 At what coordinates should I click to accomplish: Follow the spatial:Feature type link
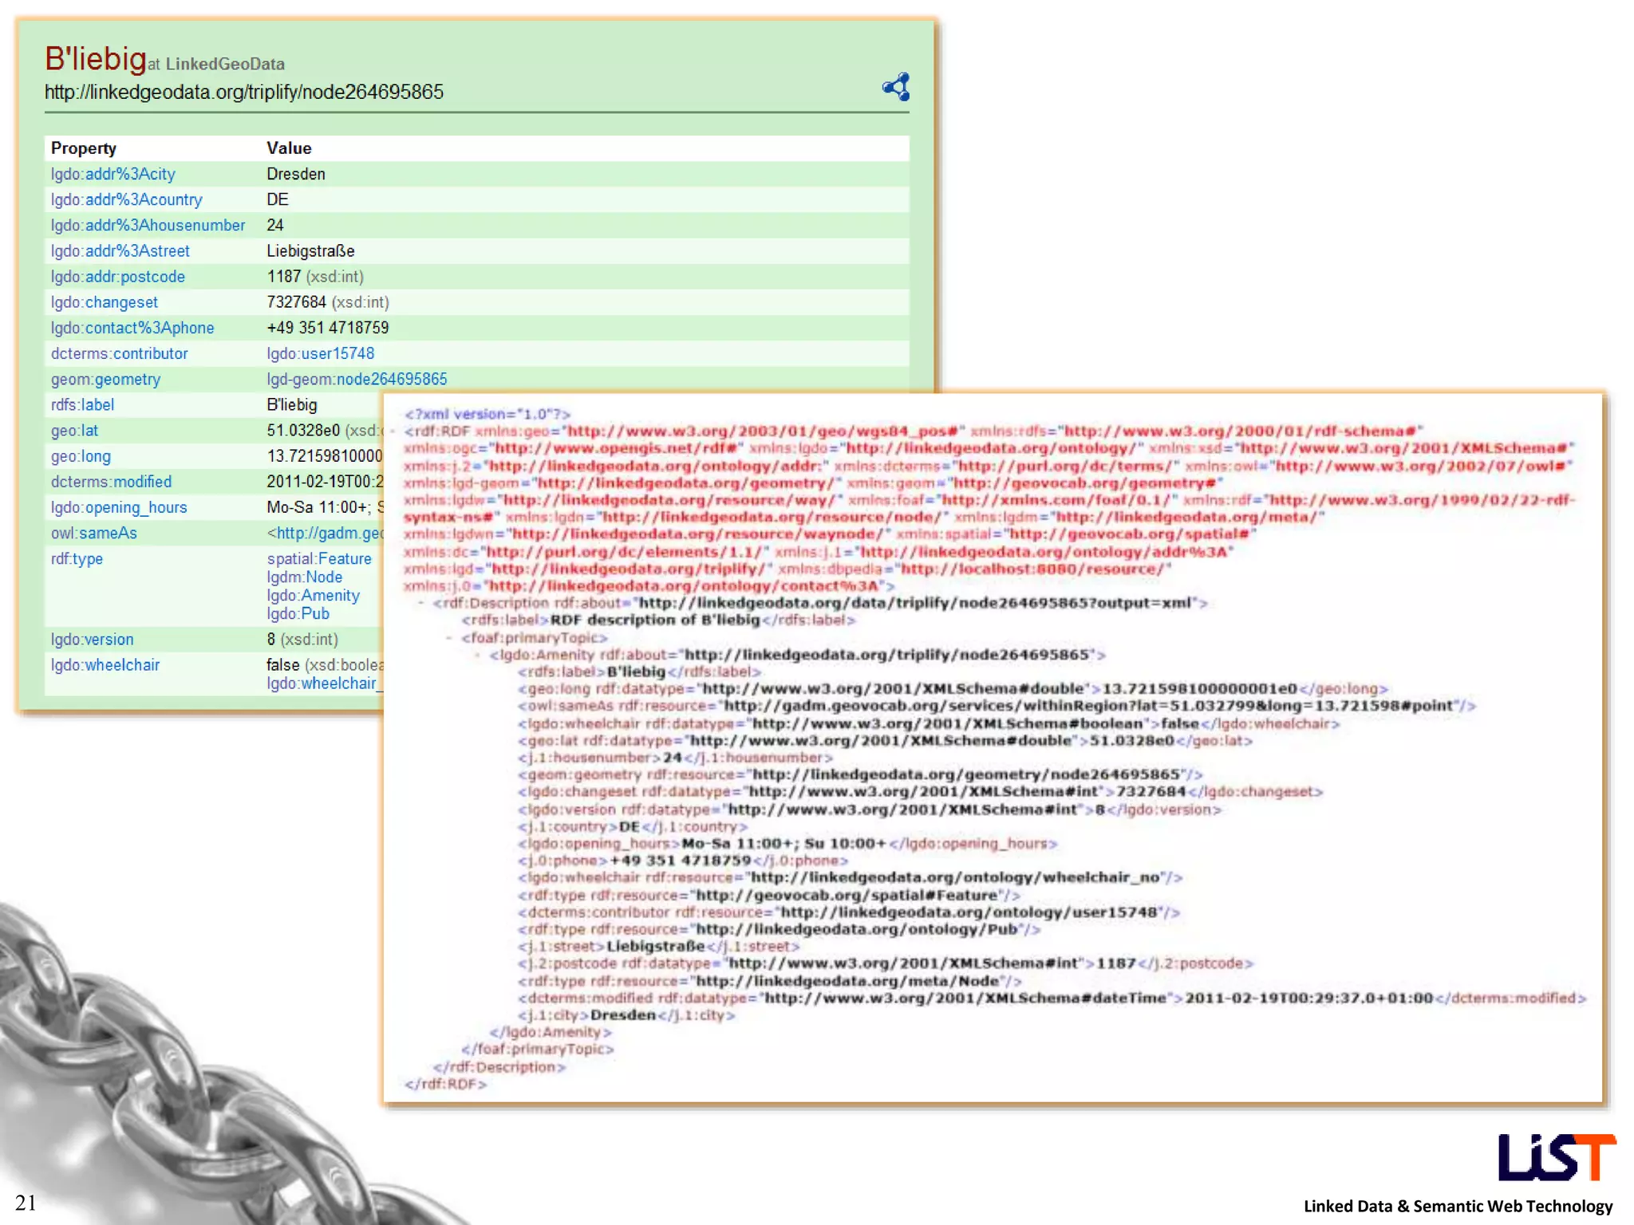tap(319, 558)
